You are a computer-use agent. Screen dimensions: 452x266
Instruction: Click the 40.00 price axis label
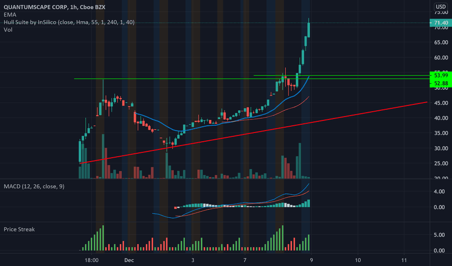(441, 118)
